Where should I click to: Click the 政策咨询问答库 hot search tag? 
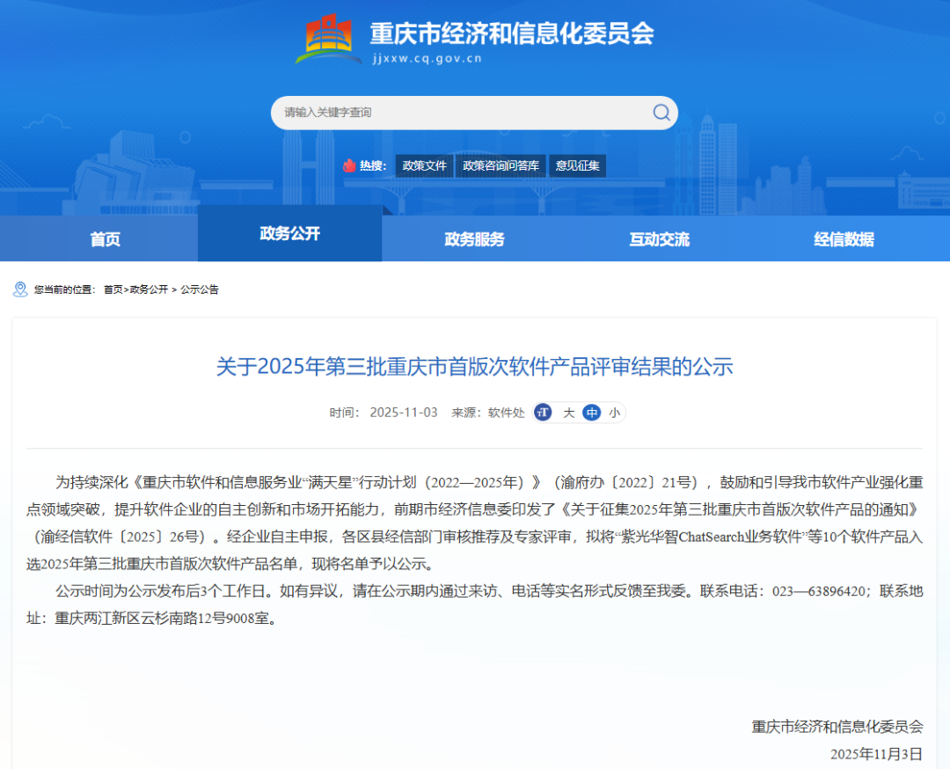[501, 165]
